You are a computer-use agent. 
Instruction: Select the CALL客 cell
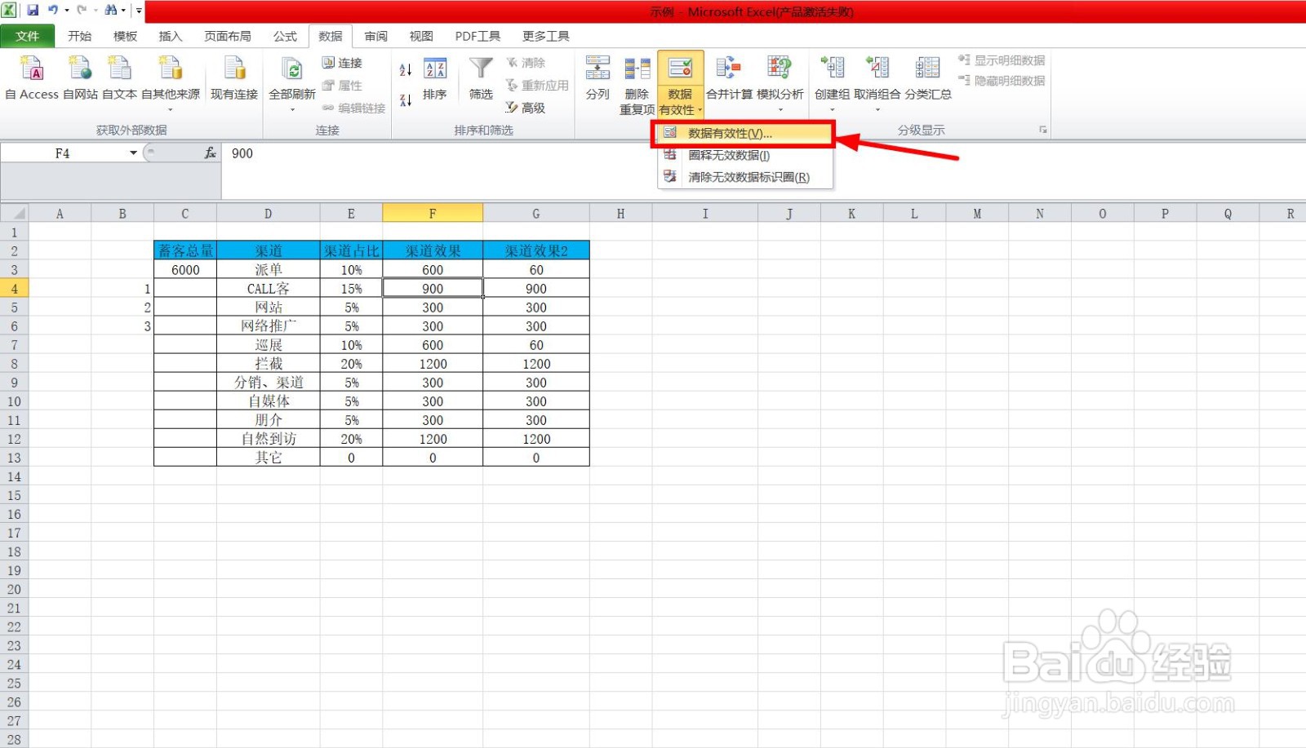268,289
